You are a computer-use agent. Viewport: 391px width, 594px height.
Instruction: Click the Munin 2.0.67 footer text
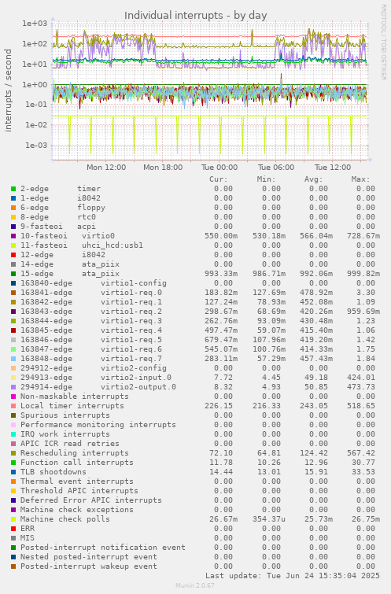coord(195,585)
